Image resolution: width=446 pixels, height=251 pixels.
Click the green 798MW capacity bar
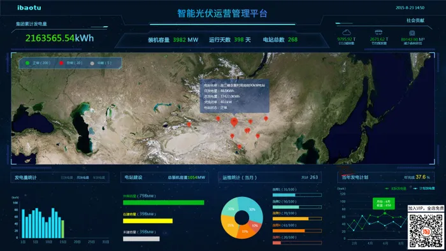pyautogui.click(x=164, y=203)
